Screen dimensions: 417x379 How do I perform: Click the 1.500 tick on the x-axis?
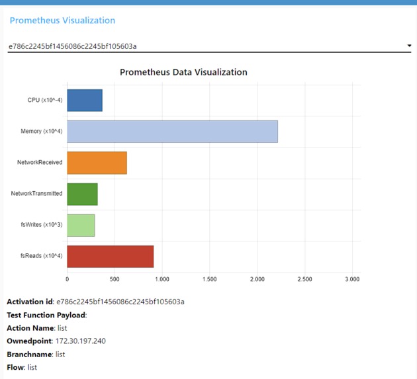[210, 279]
